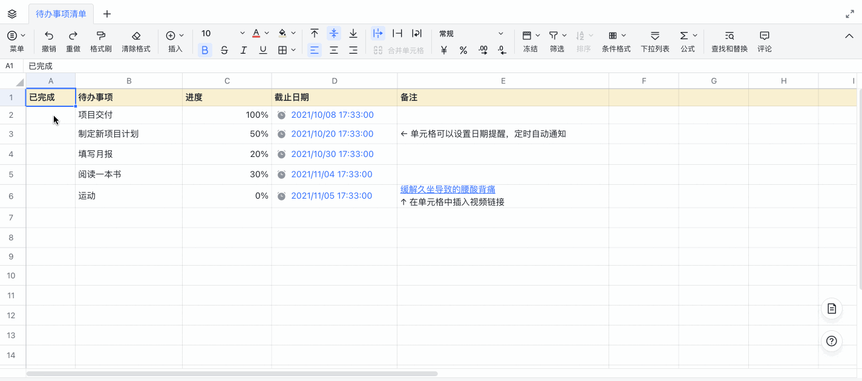Viewport: 862px width, 381px height.
Task: Toggle strikethrough formatting
Action: point(224,50)
